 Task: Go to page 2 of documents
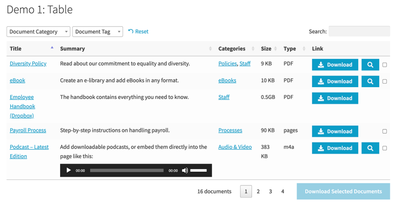click(258, 192)
